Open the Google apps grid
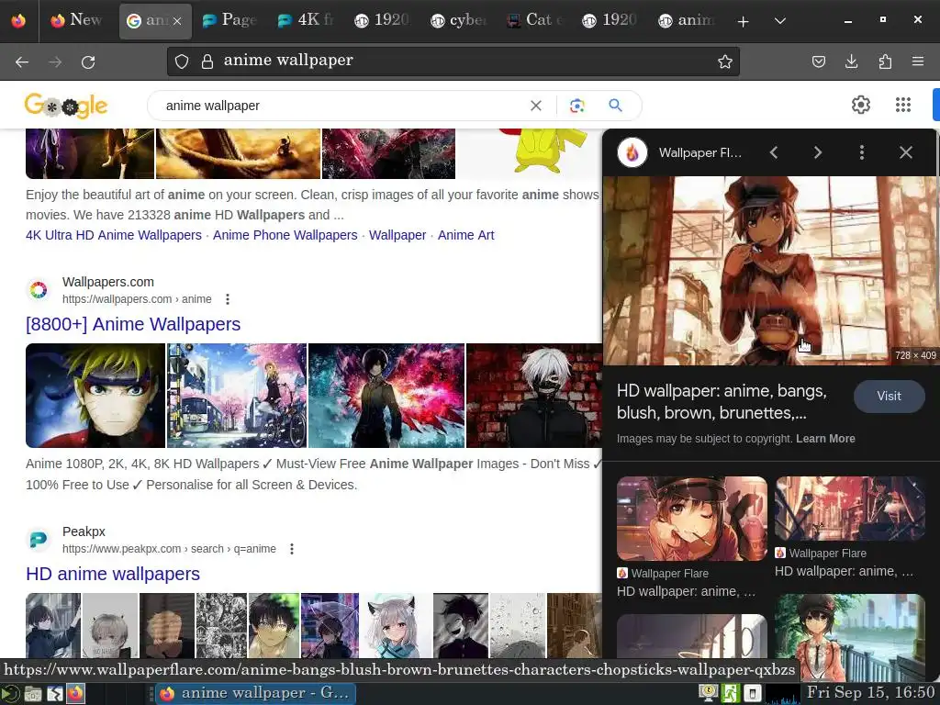The image size is (940, 705). point(903,105)
